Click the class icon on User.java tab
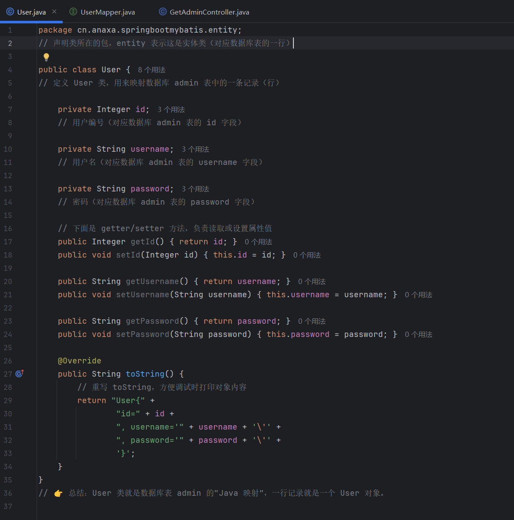The height and width of the screenshot is (520, 514). coord(10,11)
